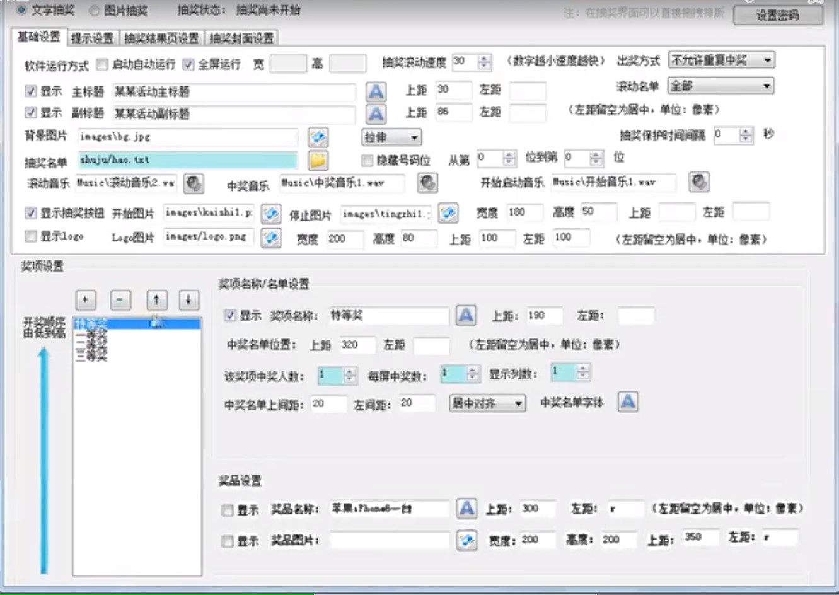Open the 提示设置 settings tab
The width and height of the screenshot is (839, 595).
pos(94,38)
